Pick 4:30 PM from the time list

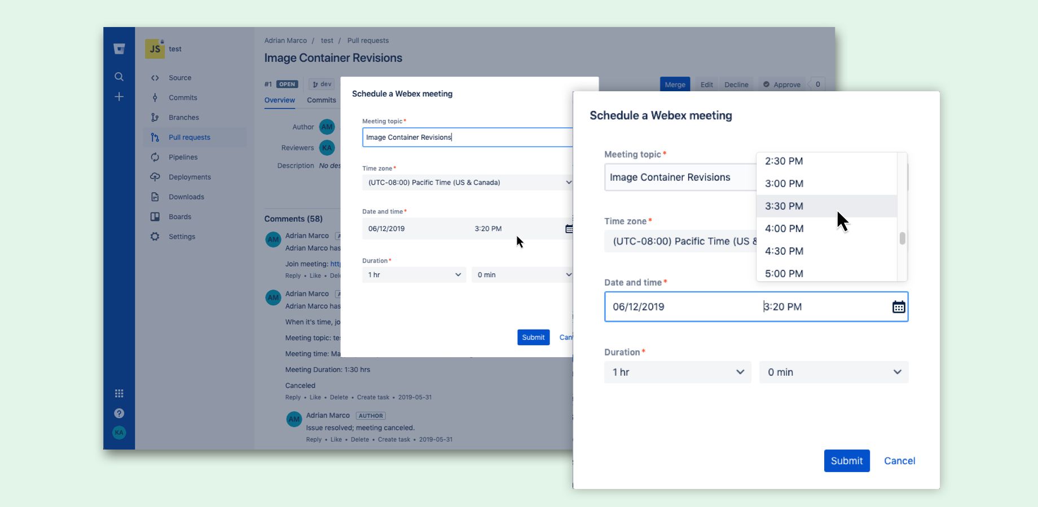click(826, 251)
